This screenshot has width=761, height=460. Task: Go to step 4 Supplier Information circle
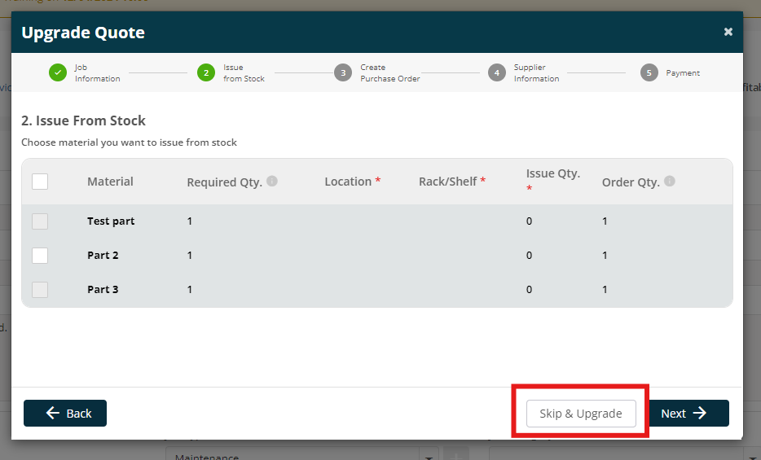pyautogui.click(x=496, y=72)
